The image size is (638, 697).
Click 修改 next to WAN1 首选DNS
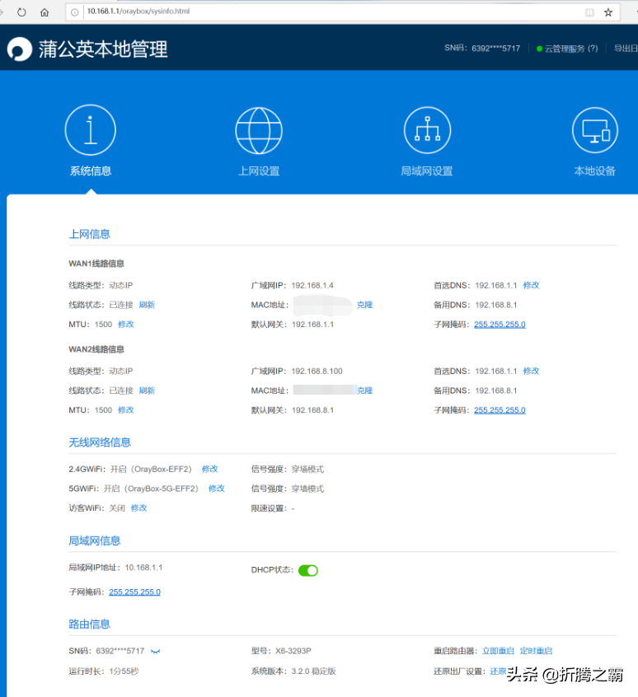point(531,285)
